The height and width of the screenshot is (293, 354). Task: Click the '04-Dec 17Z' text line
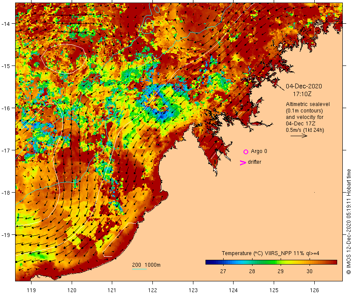point(300,124)
